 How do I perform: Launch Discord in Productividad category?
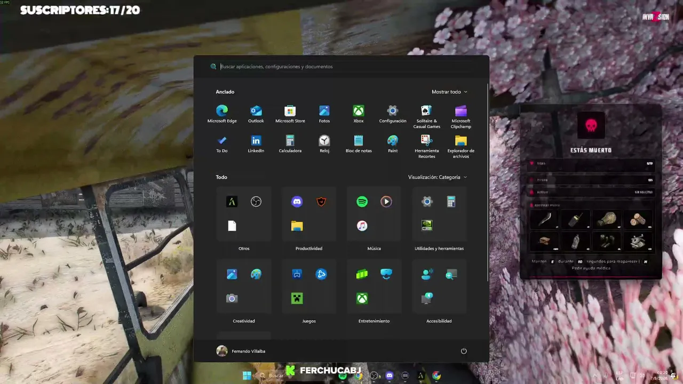[x=297, y=202]
